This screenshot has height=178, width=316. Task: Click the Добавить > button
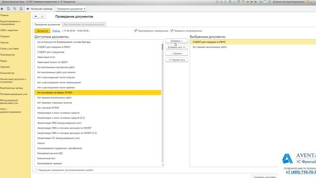point(177,41)
